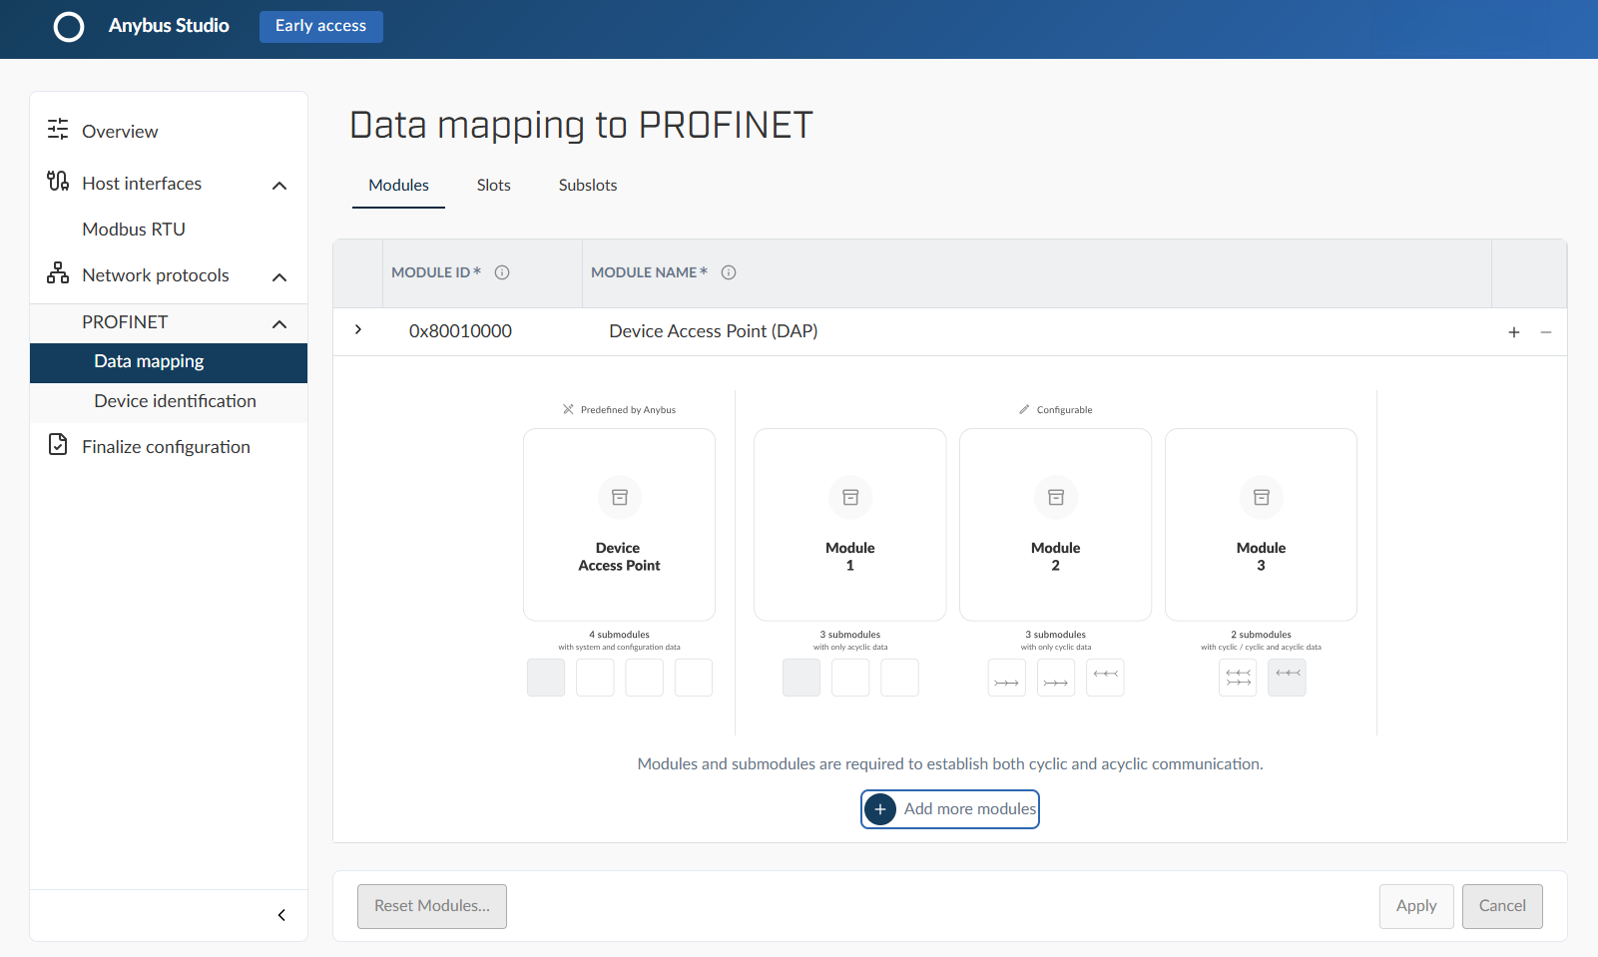The height and width of the screenshot is (957, 1598).
Task: Click the Cancel button
Action: coord(1502,906)
